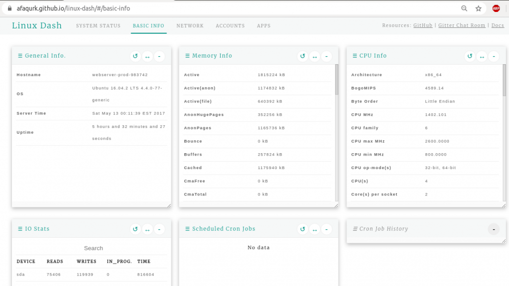Click the Server Time value
Image resolution: width=509 pixels, height=286 pixels.
[129, 113]
